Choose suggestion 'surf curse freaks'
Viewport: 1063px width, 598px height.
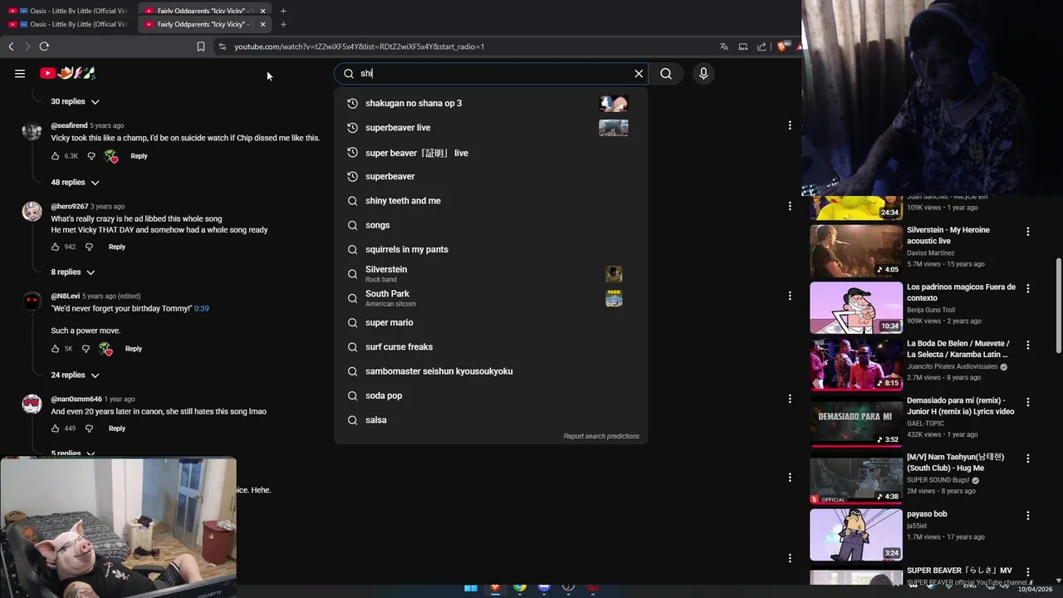coord(491,347)
